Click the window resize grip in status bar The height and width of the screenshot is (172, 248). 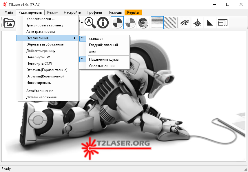(x=245, y=169)
